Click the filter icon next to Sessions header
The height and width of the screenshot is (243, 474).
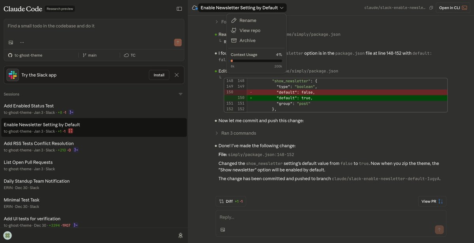[181, 94]
